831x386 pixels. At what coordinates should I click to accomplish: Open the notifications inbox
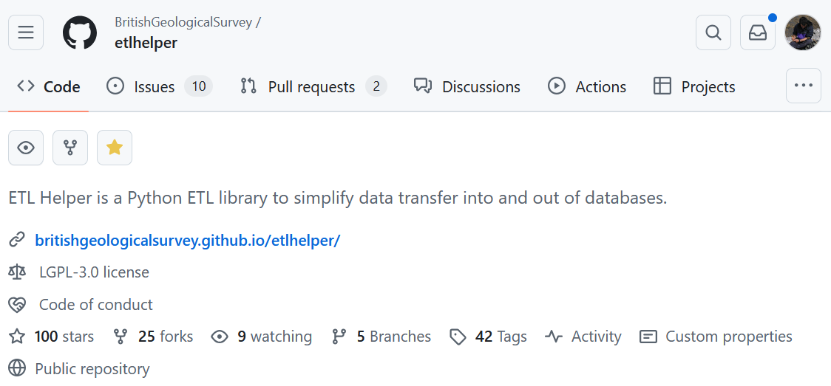click(757, 32)
